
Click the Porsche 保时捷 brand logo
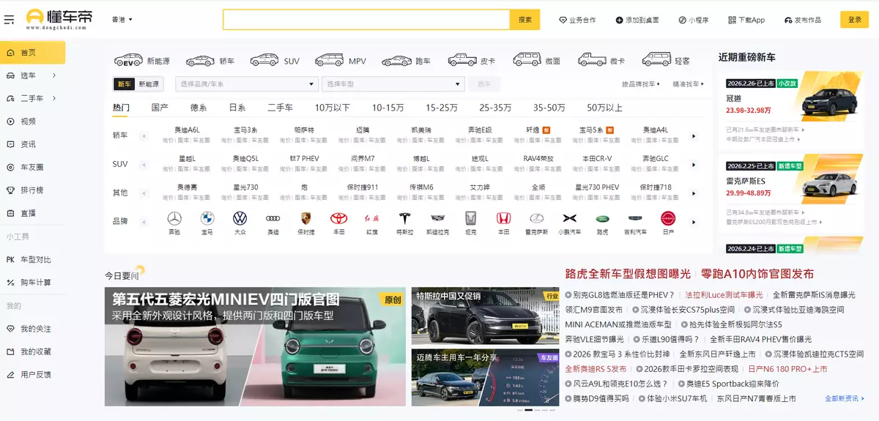pyautogui.click(x=305, y=219)
